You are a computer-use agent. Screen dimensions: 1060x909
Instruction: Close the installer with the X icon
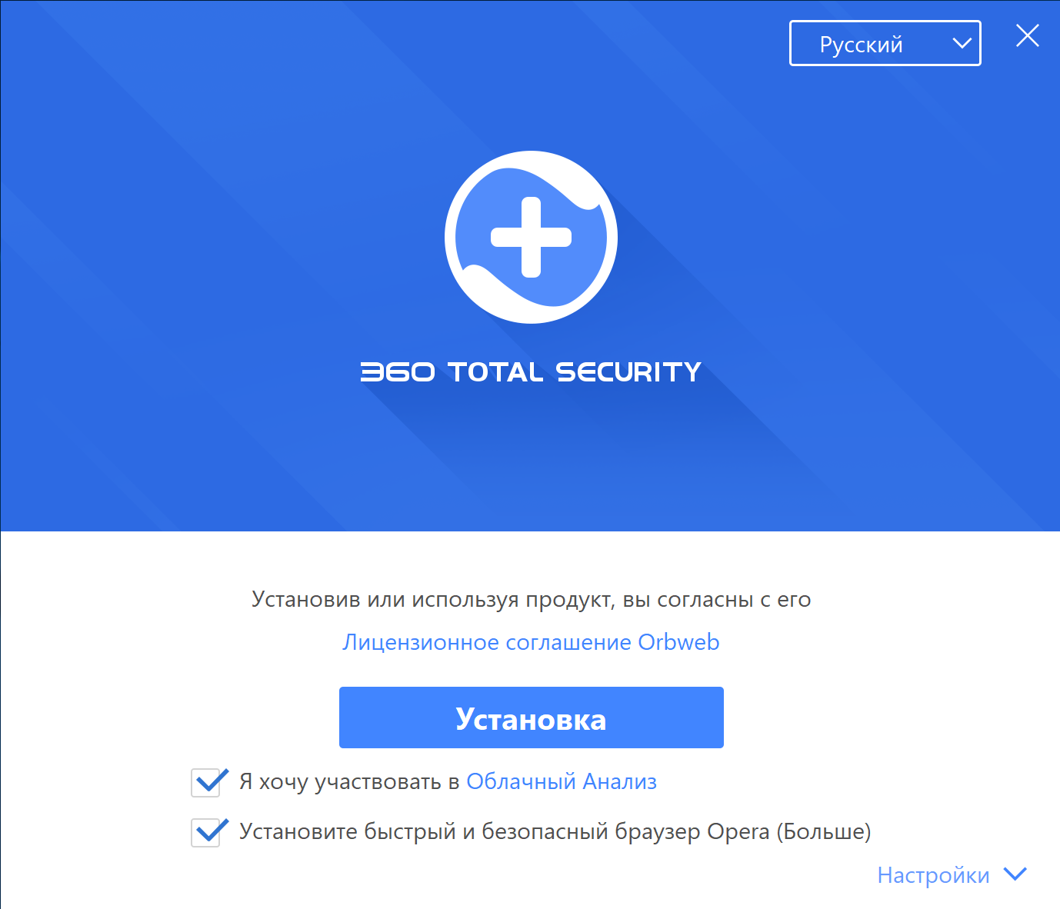point(1028,35)
